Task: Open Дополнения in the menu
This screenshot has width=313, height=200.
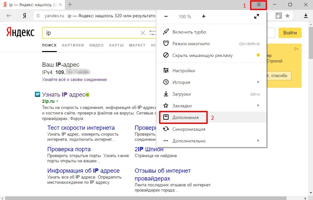Action: [211, 117]
